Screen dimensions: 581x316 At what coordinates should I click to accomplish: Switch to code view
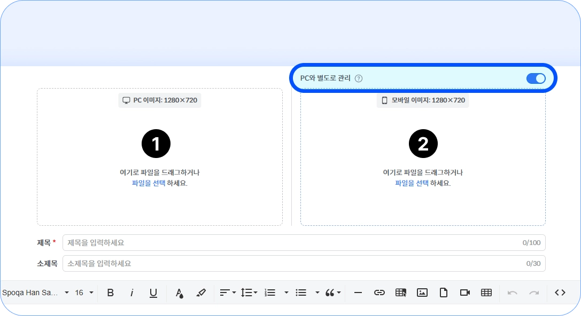[x=560, y=293]
